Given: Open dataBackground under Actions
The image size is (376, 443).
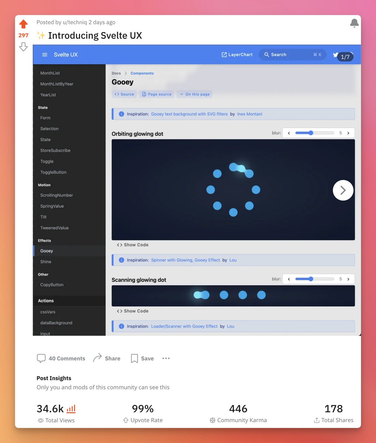Looking at the screenshot, I should 56,323.
